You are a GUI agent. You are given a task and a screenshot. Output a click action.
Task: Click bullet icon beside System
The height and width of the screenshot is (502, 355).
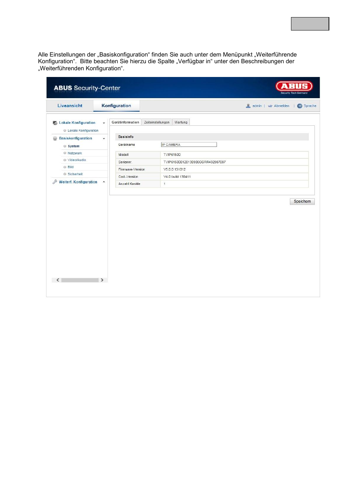coord(65,146)
